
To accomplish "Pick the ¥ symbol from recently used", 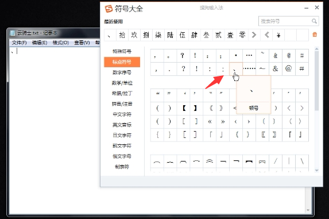I will coord(278,35).
